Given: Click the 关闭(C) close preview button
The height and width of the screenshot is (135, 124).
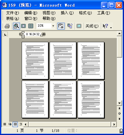Looking at the screenshot, I should [92, 26].
